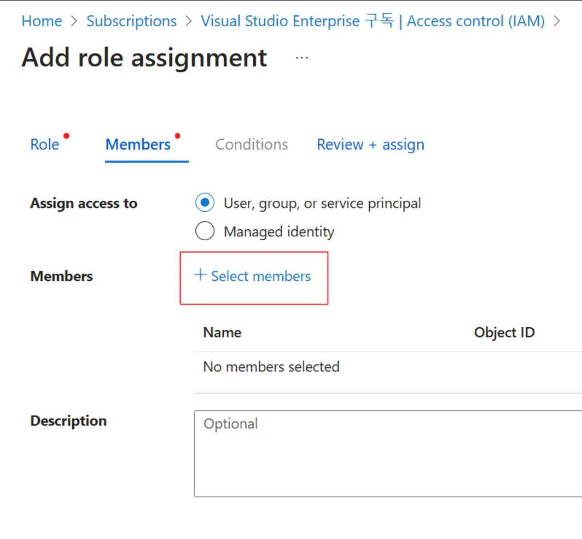Switch to the Role tab
Viewport: 582px width, 539px height.
(44, 144)
